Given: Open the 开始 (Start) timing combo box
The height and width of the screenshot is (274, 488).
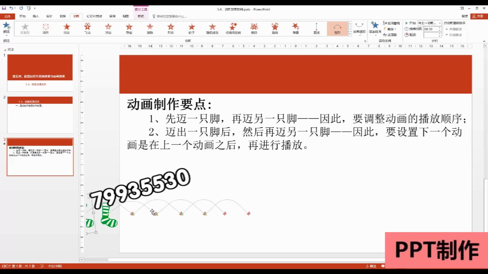Looking at the screenshot, I should tap(429, 23).
